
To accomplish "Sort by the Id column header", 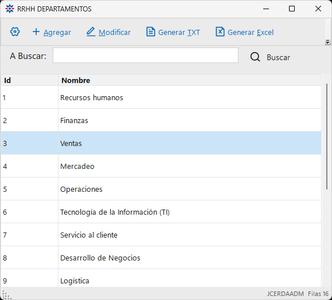I will click(x=29, y=80).
